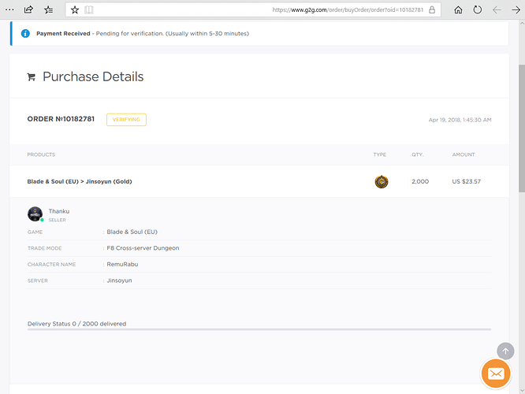Navigate back to previous page
The width and height of the screenshot is (525, 394).
[497, 10]
